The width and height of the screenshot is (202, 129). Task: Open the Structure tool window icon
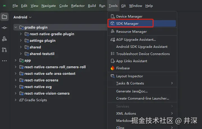pos(4,39)
